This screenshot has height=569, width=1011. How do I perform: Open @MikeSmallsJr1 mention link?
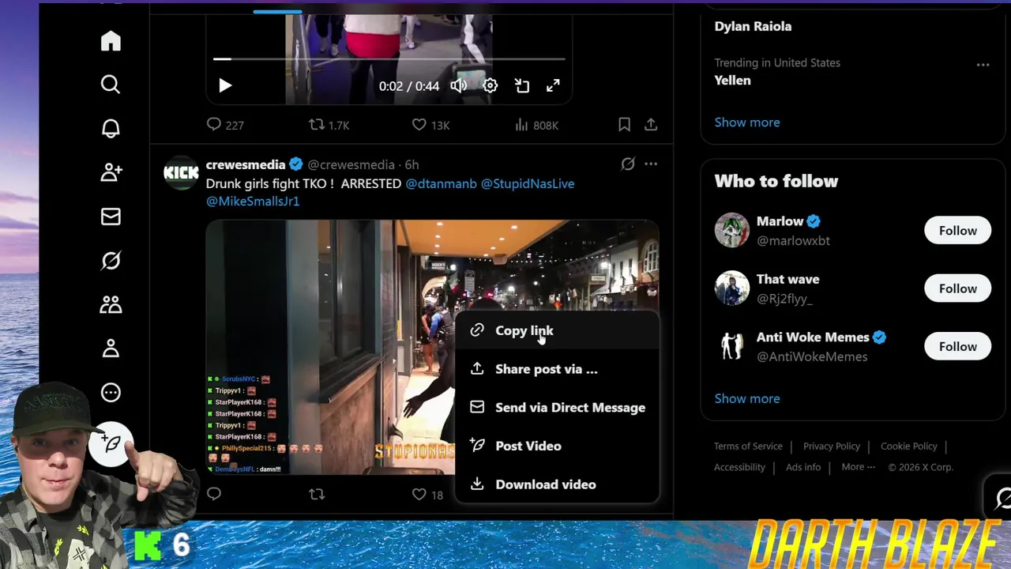(x=253, y=201)
